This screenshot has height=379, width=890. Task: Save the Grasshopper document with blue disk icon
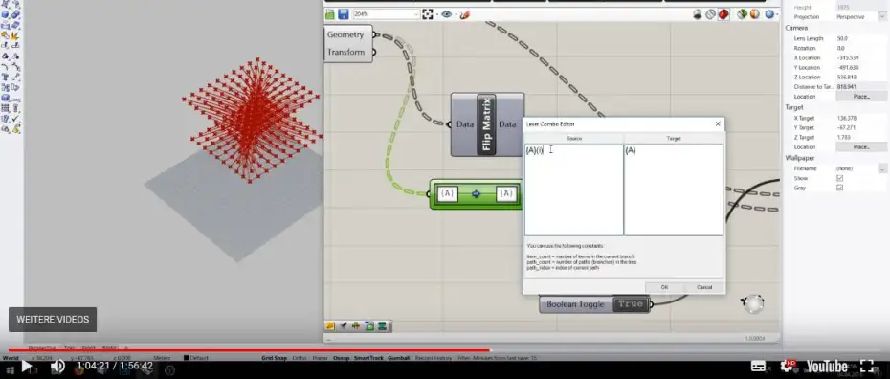click(344, 14)
